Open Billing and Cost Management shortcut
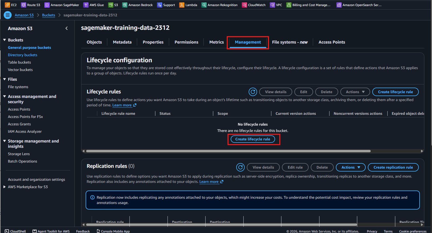The width and height of the screenshot is (432, 233). [308, 5]
